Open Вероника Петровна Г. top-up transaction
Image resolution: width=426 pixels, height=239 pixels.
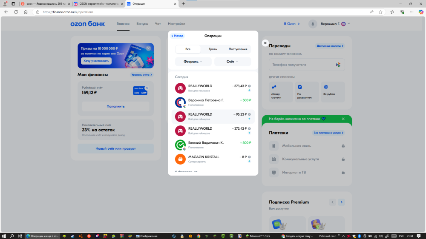click(x=213, y=102)
